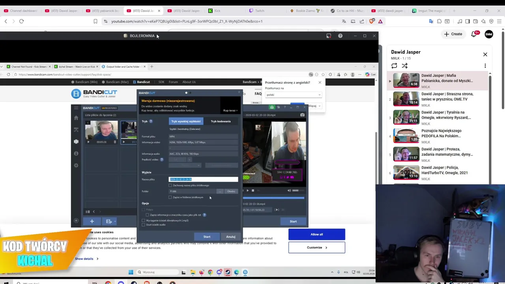Adjust the preview volume slider
Screen dimensions: 505x284
click(298, 191)
